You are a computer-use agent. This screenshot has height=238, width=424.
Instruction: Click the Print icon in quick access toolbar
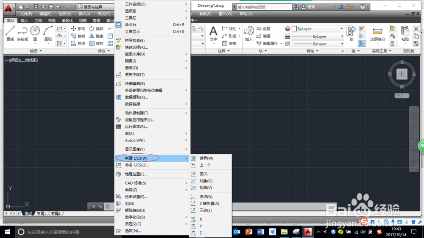click(x=50, y=7)
